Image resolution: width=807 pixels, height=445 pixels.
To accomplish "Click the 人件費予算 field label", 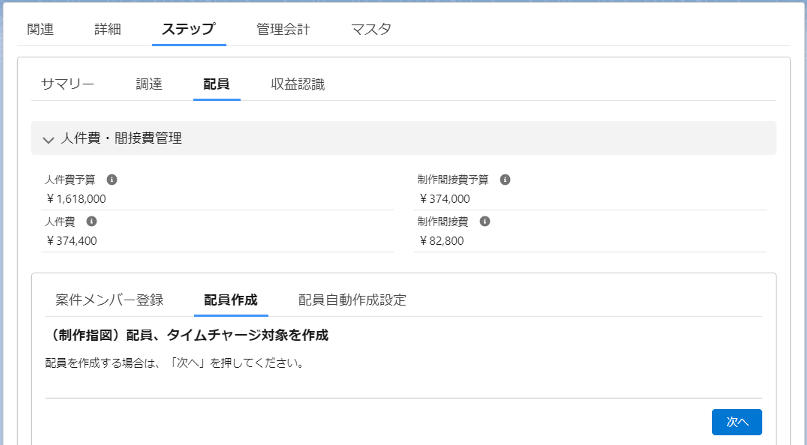I will click(70, 180).
